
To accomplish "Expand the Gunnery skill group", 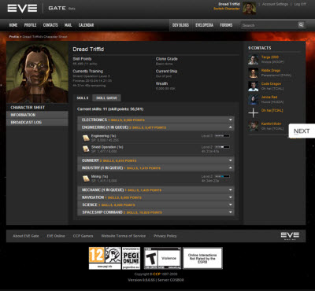I will click(x=156, y=160).
